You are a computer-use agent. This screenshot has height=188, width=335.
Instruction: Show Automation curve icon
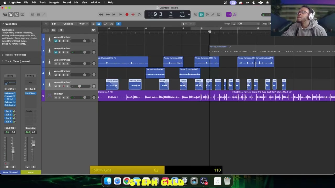106,24
